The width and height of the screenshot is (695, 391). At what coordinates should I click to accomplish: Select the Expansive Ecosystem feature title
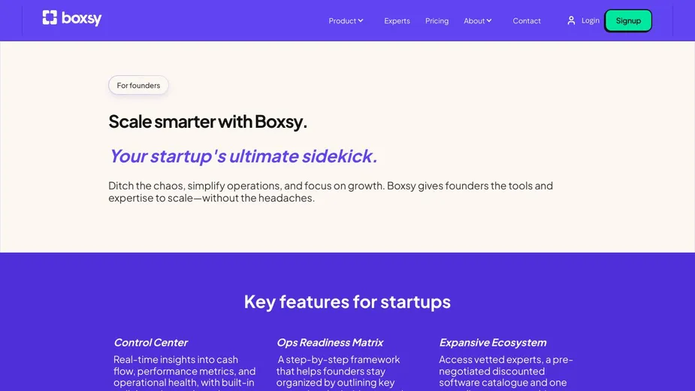click(492, 343)
